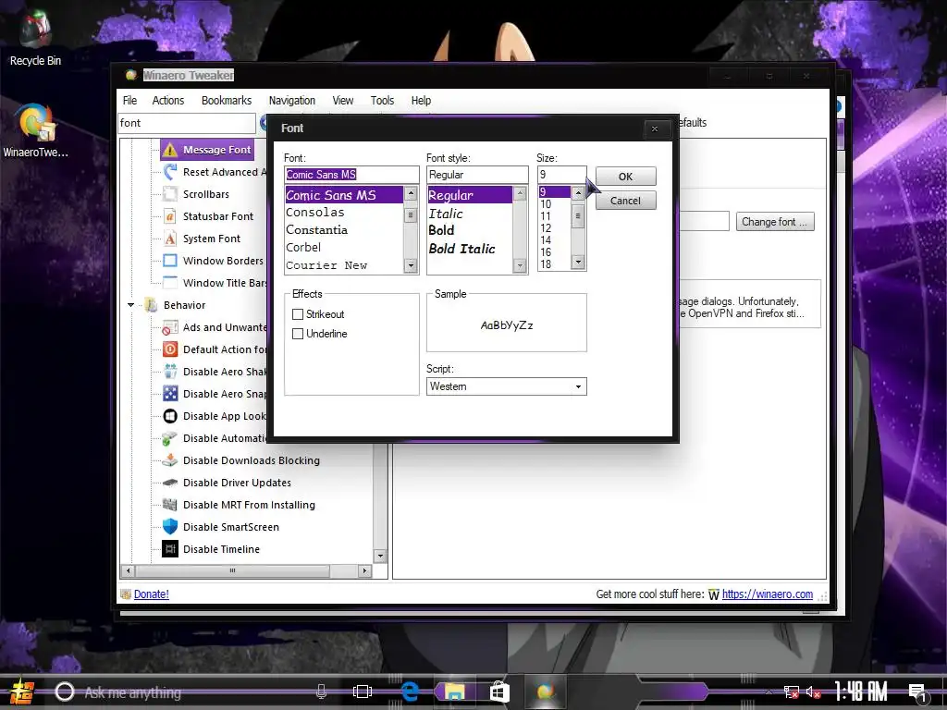Choose Bold Italic font style
This screenshot has width=947, height=710.
pos(462,248)
